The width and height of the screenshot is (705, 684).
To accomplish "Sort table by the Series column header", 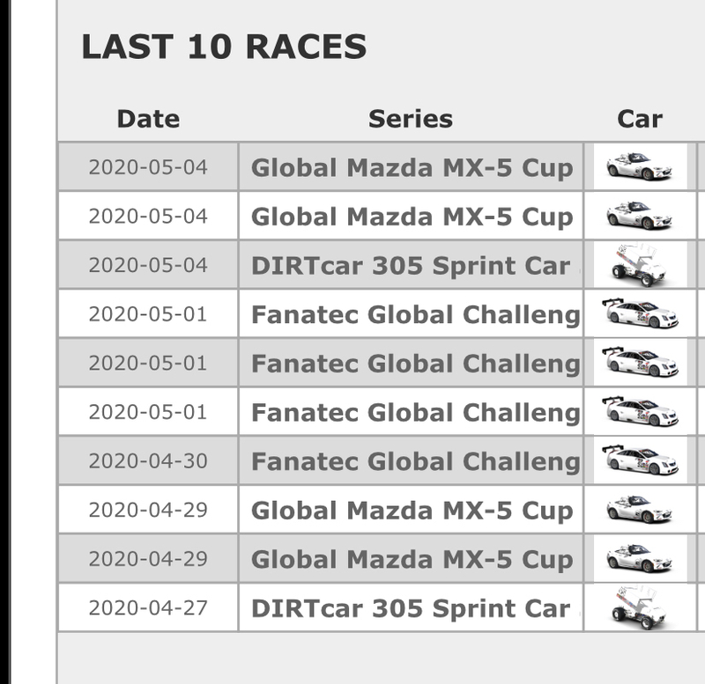I will pos(411,119).
